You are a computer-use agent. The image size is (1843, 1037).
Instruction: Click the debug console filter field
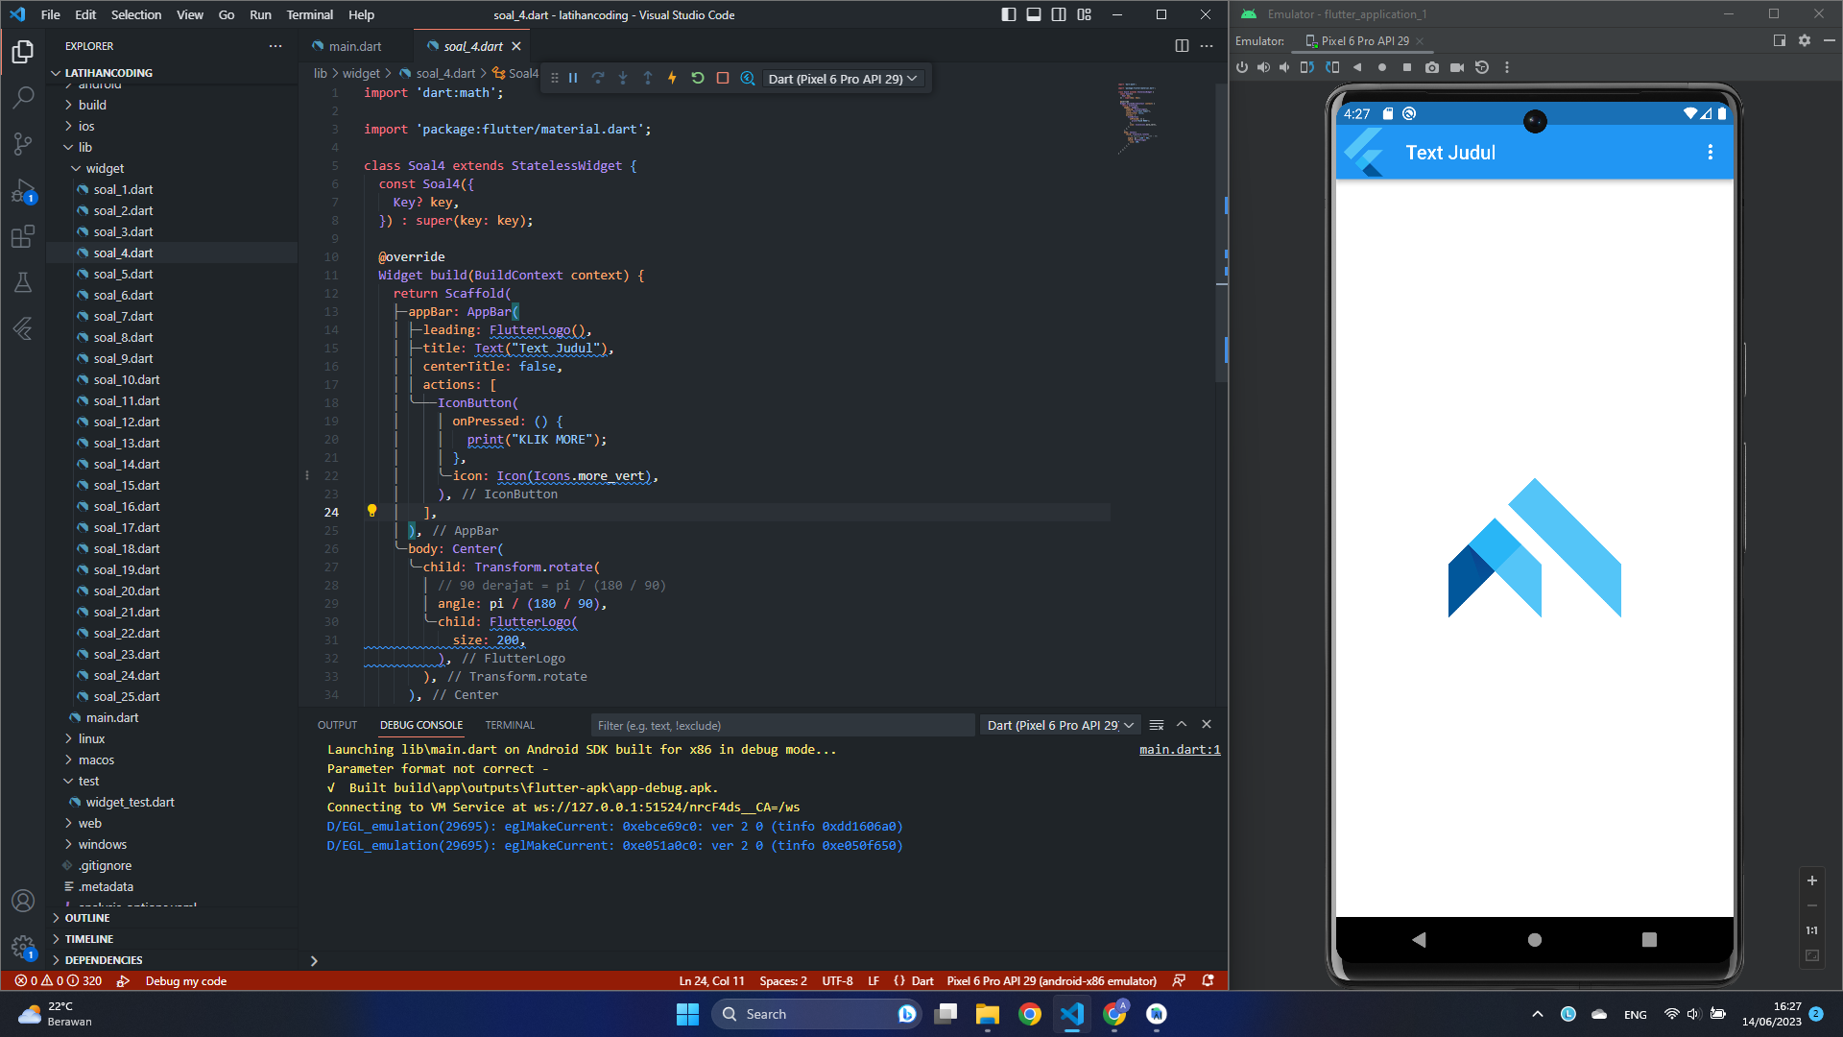781,725
